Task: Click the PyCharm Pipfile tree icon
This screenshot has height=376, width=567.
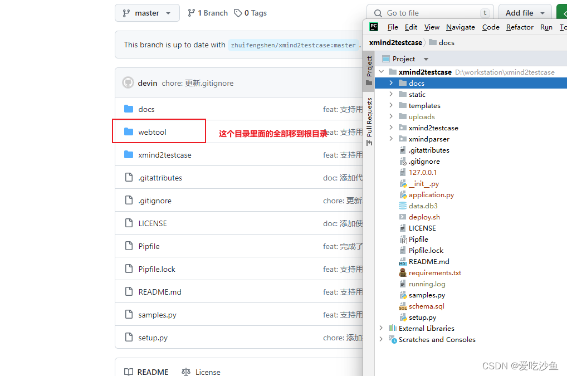Action: tap(403, 240)
